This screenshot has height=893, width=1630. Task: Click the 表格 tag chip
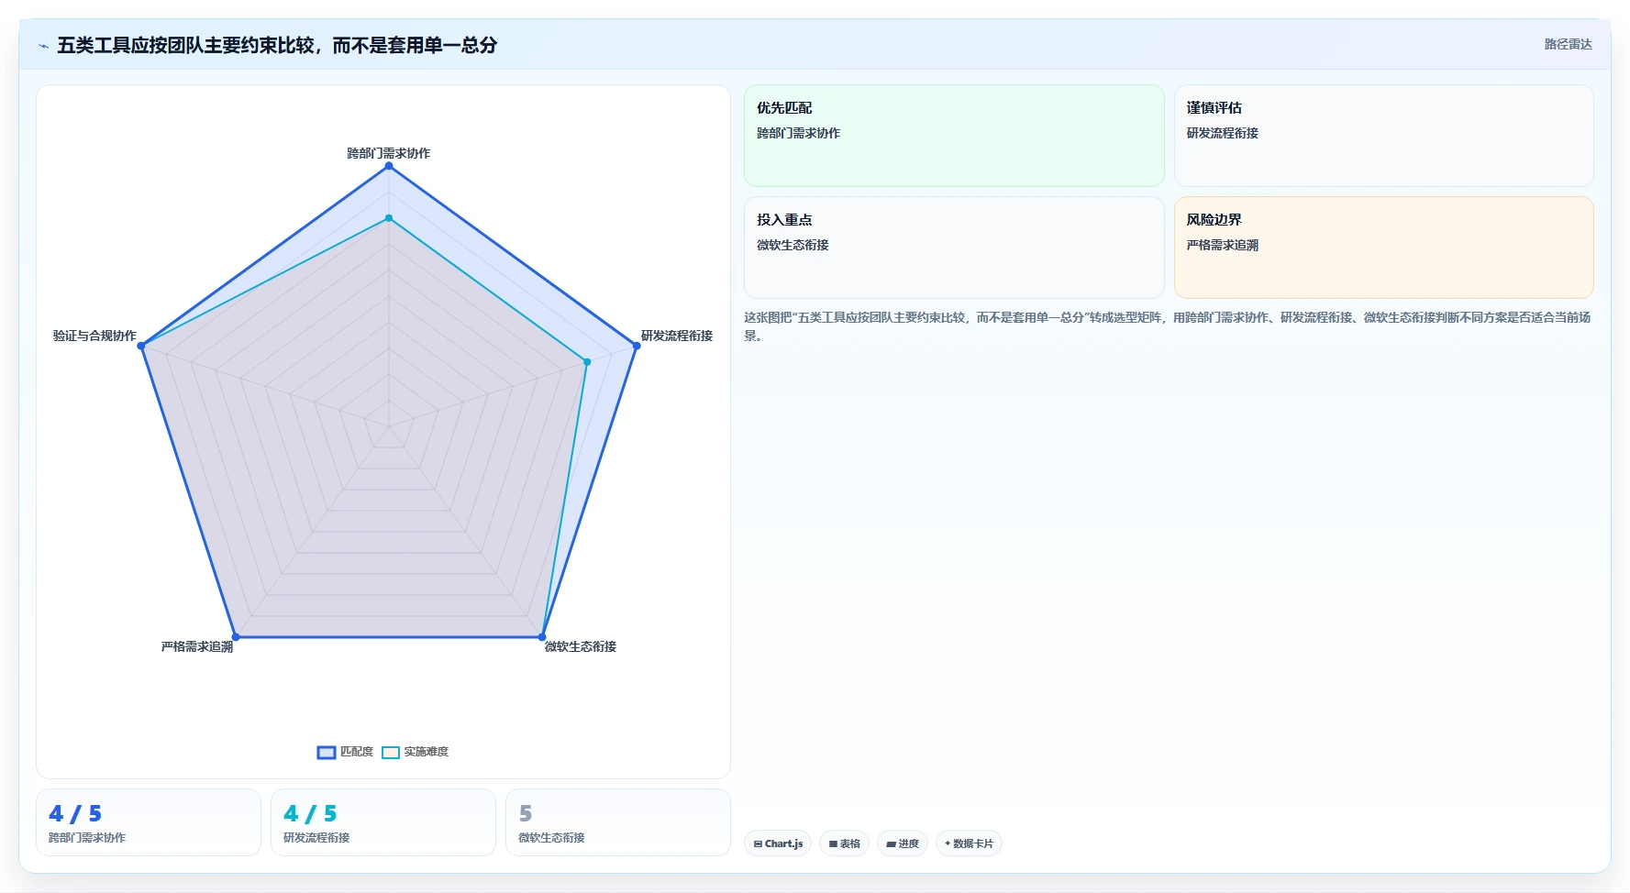pyautogui.click(x=845, y=843)
